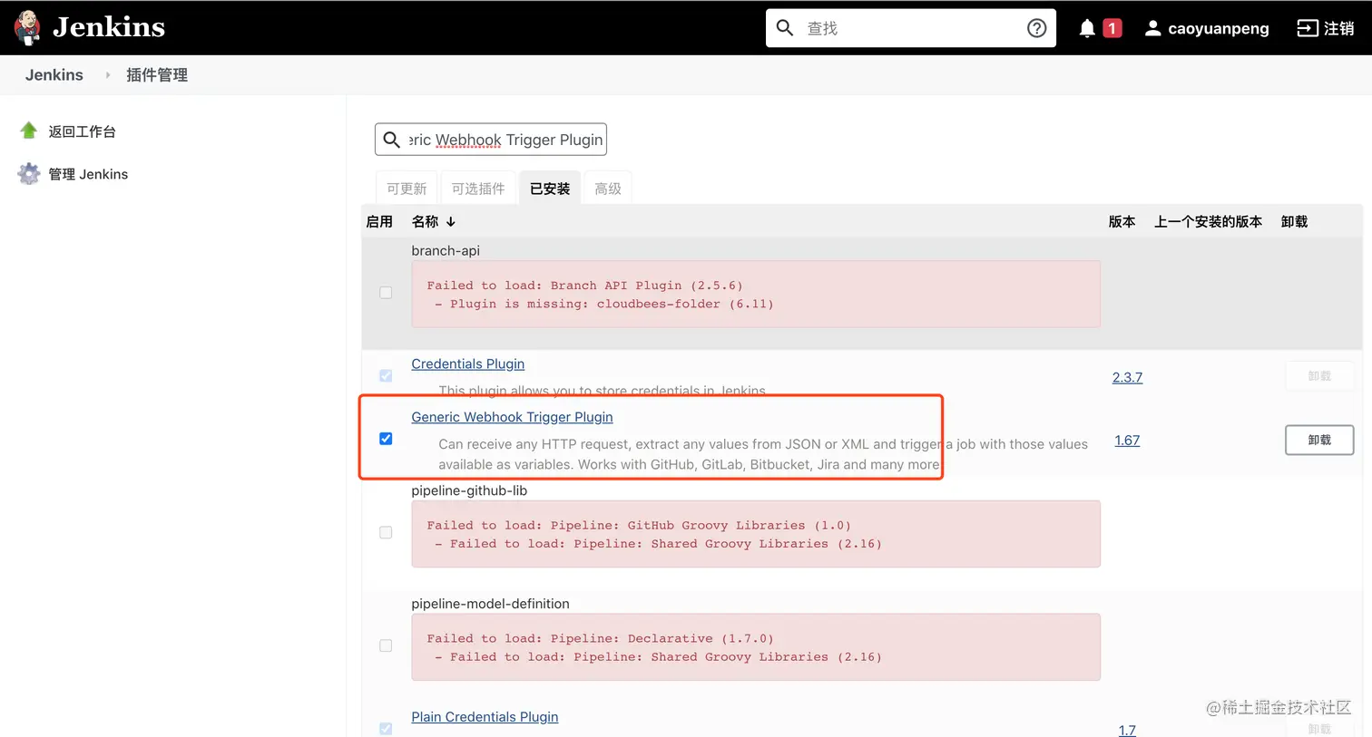
Task: Click the search magnifier in header
Action: point(785,28)
